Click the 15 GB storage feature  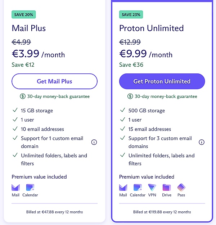[37, 111]
